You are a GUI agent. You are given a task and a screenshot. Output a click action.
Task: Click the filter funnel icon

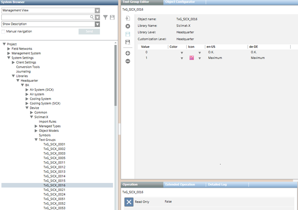point(105,17)
